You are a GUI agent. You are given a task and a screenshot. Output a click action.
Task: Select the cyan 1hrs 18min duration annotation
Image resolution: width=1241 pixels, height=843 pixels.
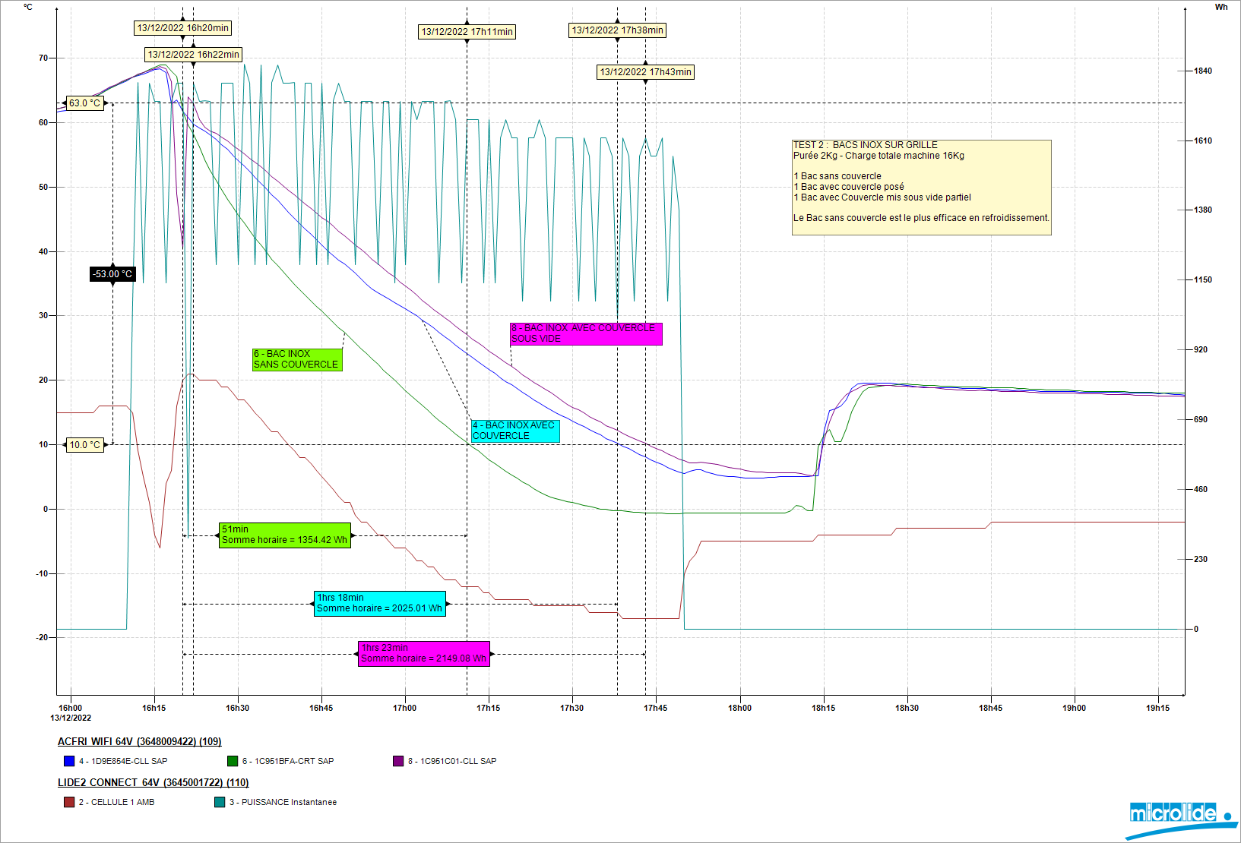click(379, 603)
